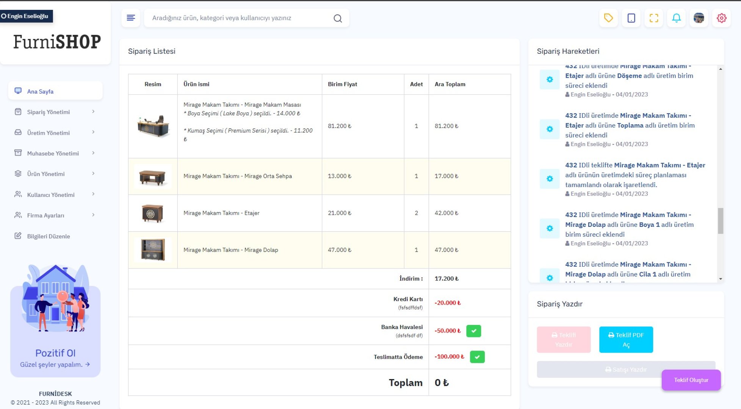
Task: Open the yellow price tag icon
Action: [608, 18]
